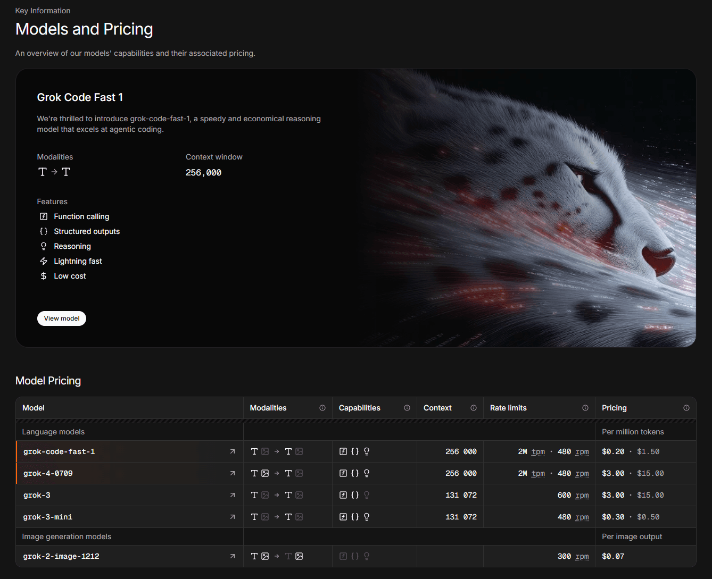Click the grok-3-mini model name
Image resolution: width=712 pixels, height=579 pixels.
click(48, 517)
